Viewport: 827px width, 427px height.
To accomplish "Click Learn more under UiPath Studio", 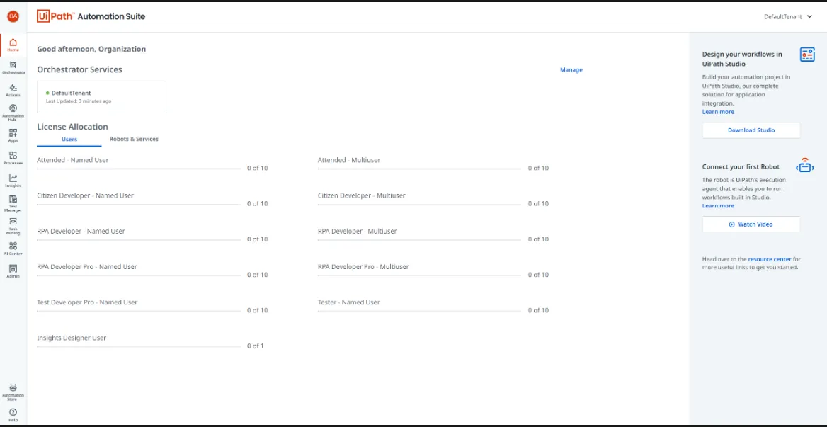I will 718,112.
